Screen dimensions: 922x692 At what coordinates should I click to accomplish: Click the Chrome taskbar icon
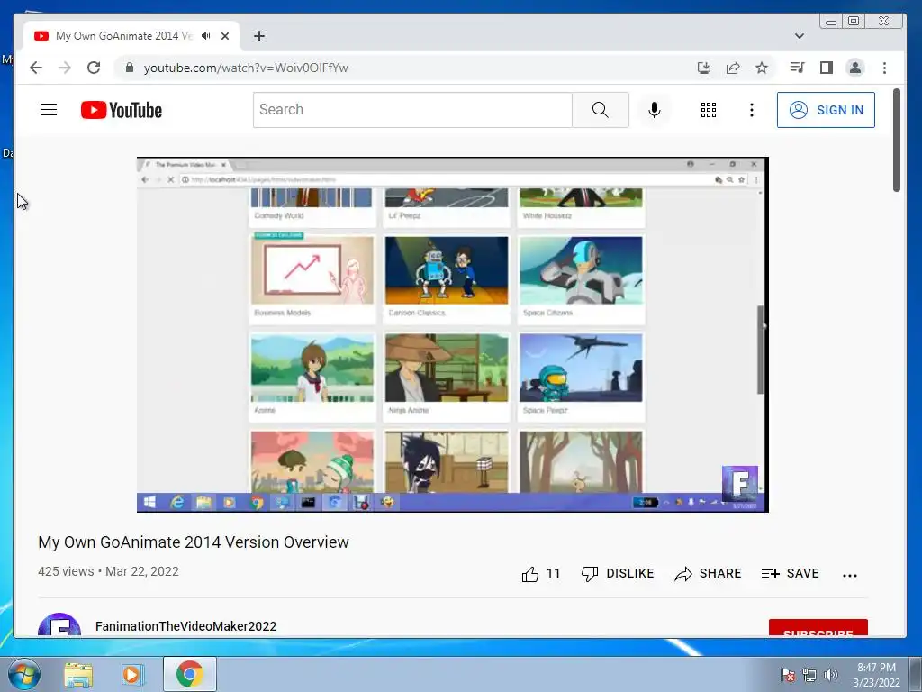click(x=189, y=674)
